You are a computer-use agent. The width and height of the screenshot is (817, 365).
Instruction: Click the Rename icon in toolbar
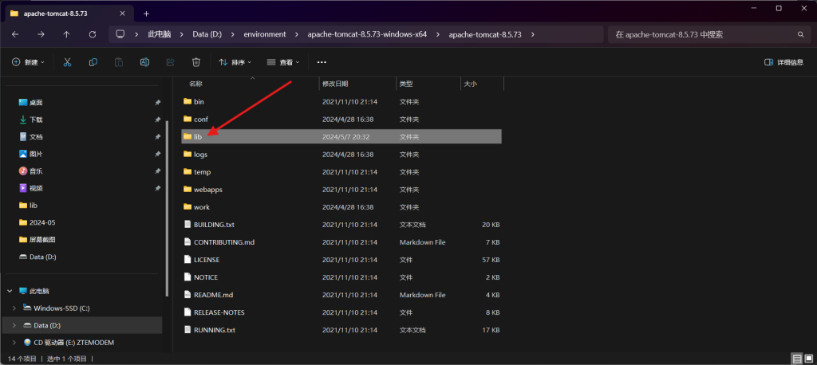tap(145, 62)
